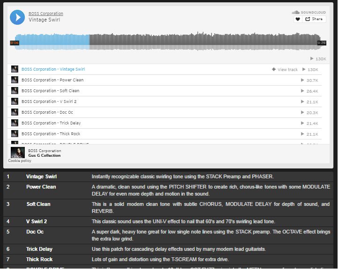Click play count 20.3K in Doc Oc row
The width and height of the screenshot is (338, 269).
(309, 113)
